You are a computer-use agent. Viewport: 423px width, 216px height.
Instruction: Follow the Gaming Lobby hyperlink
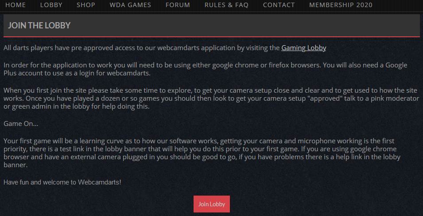click(303, 48)
